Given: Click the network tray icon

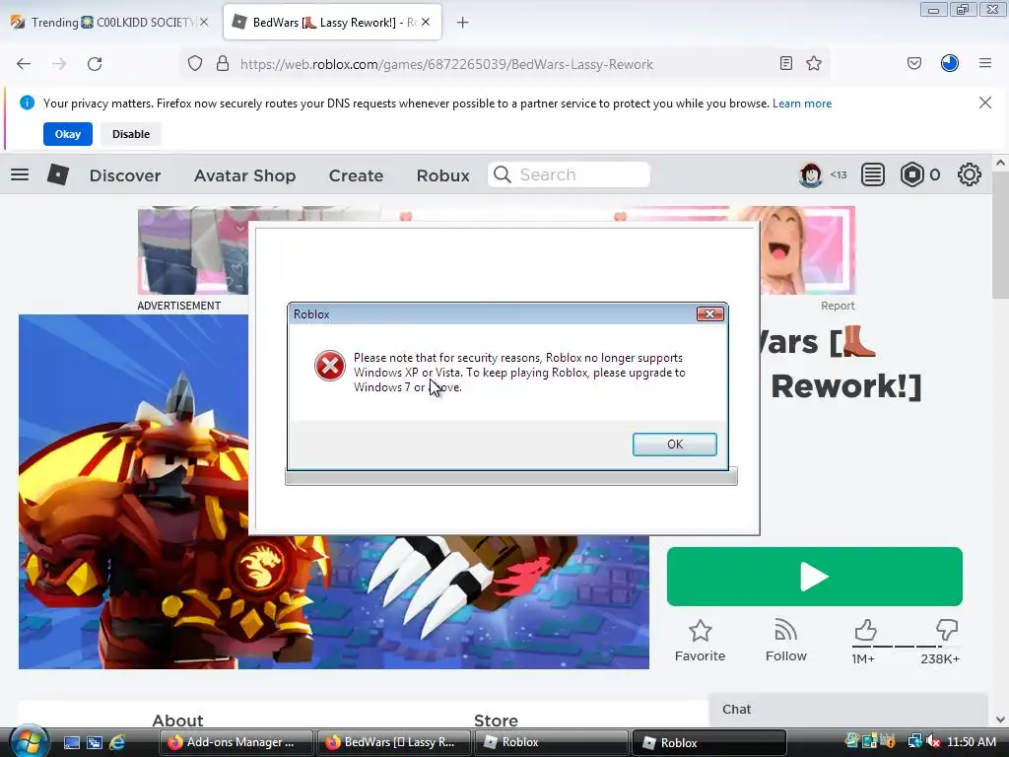Looking at the screenshot, I should (x=915, y=742).
